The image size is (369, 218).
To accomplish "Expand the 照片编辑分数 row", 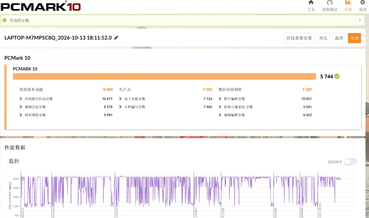I will [265, 99].
